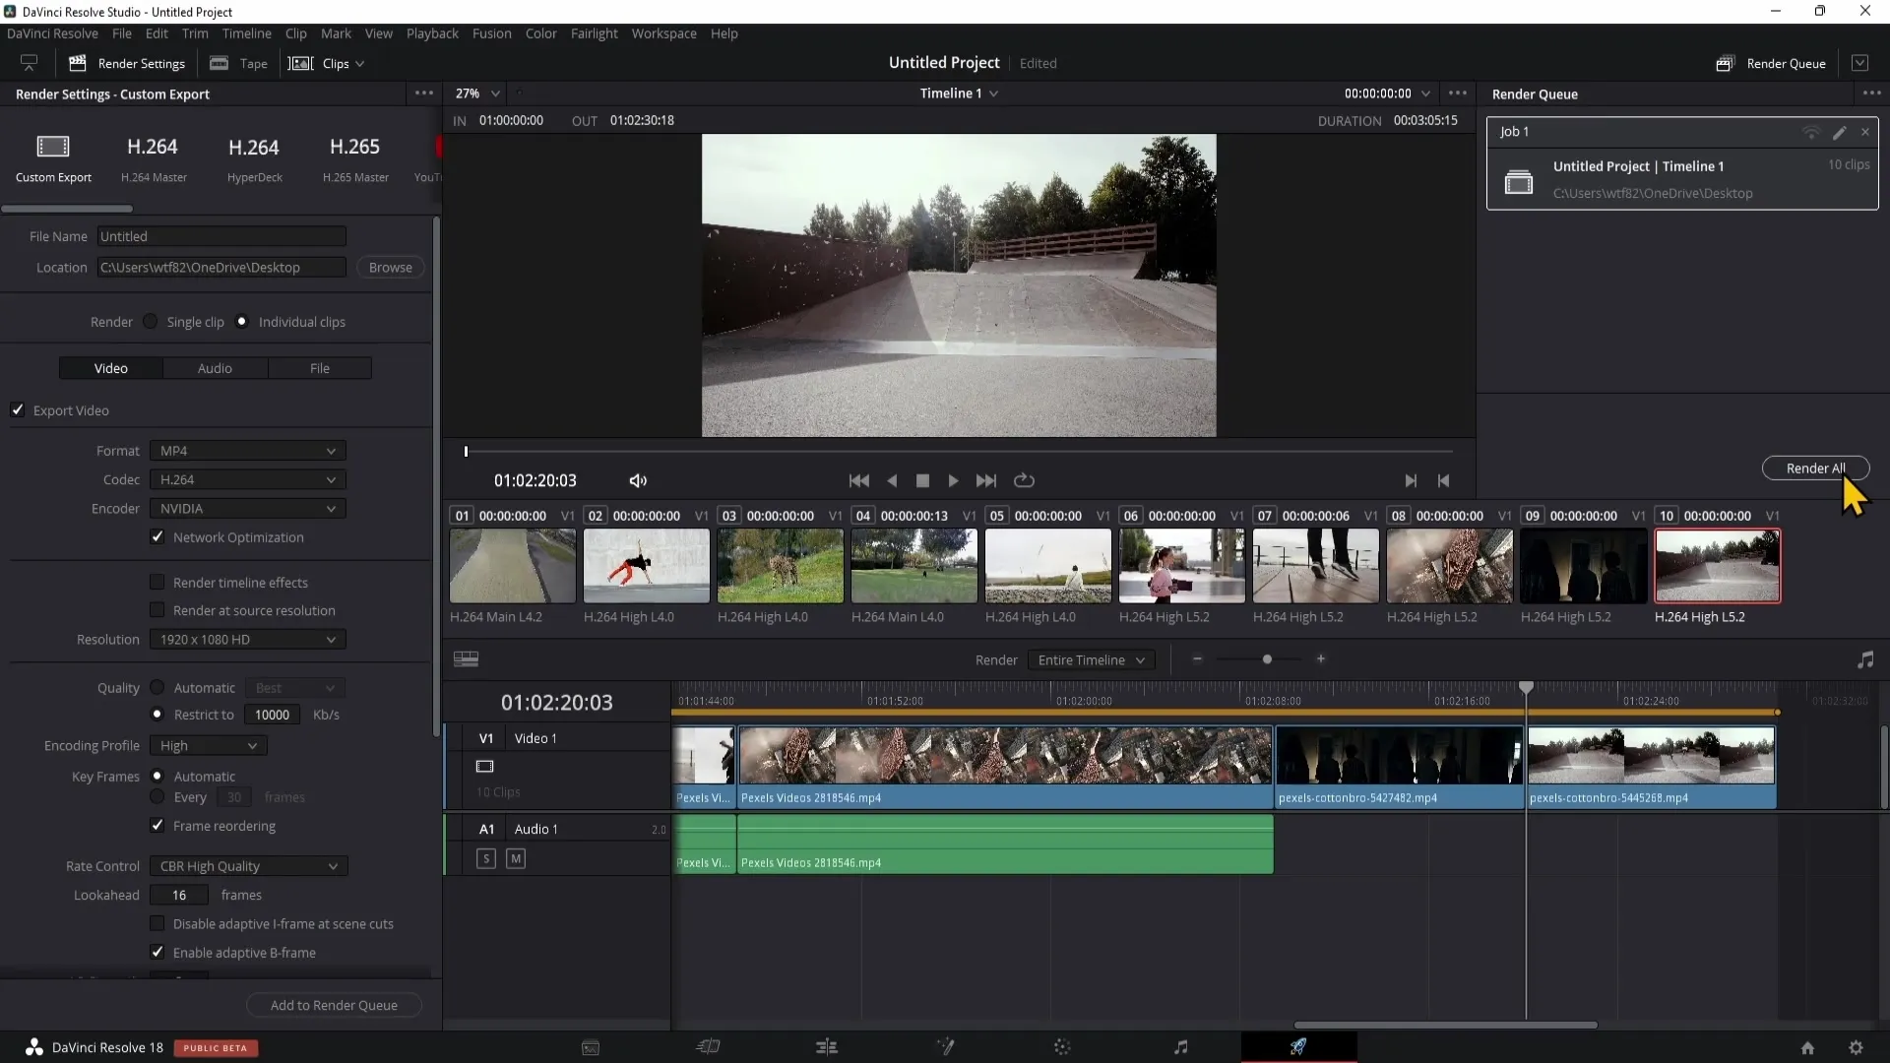
Task: Select the H.265 Master preset icon
Action: 354,148
